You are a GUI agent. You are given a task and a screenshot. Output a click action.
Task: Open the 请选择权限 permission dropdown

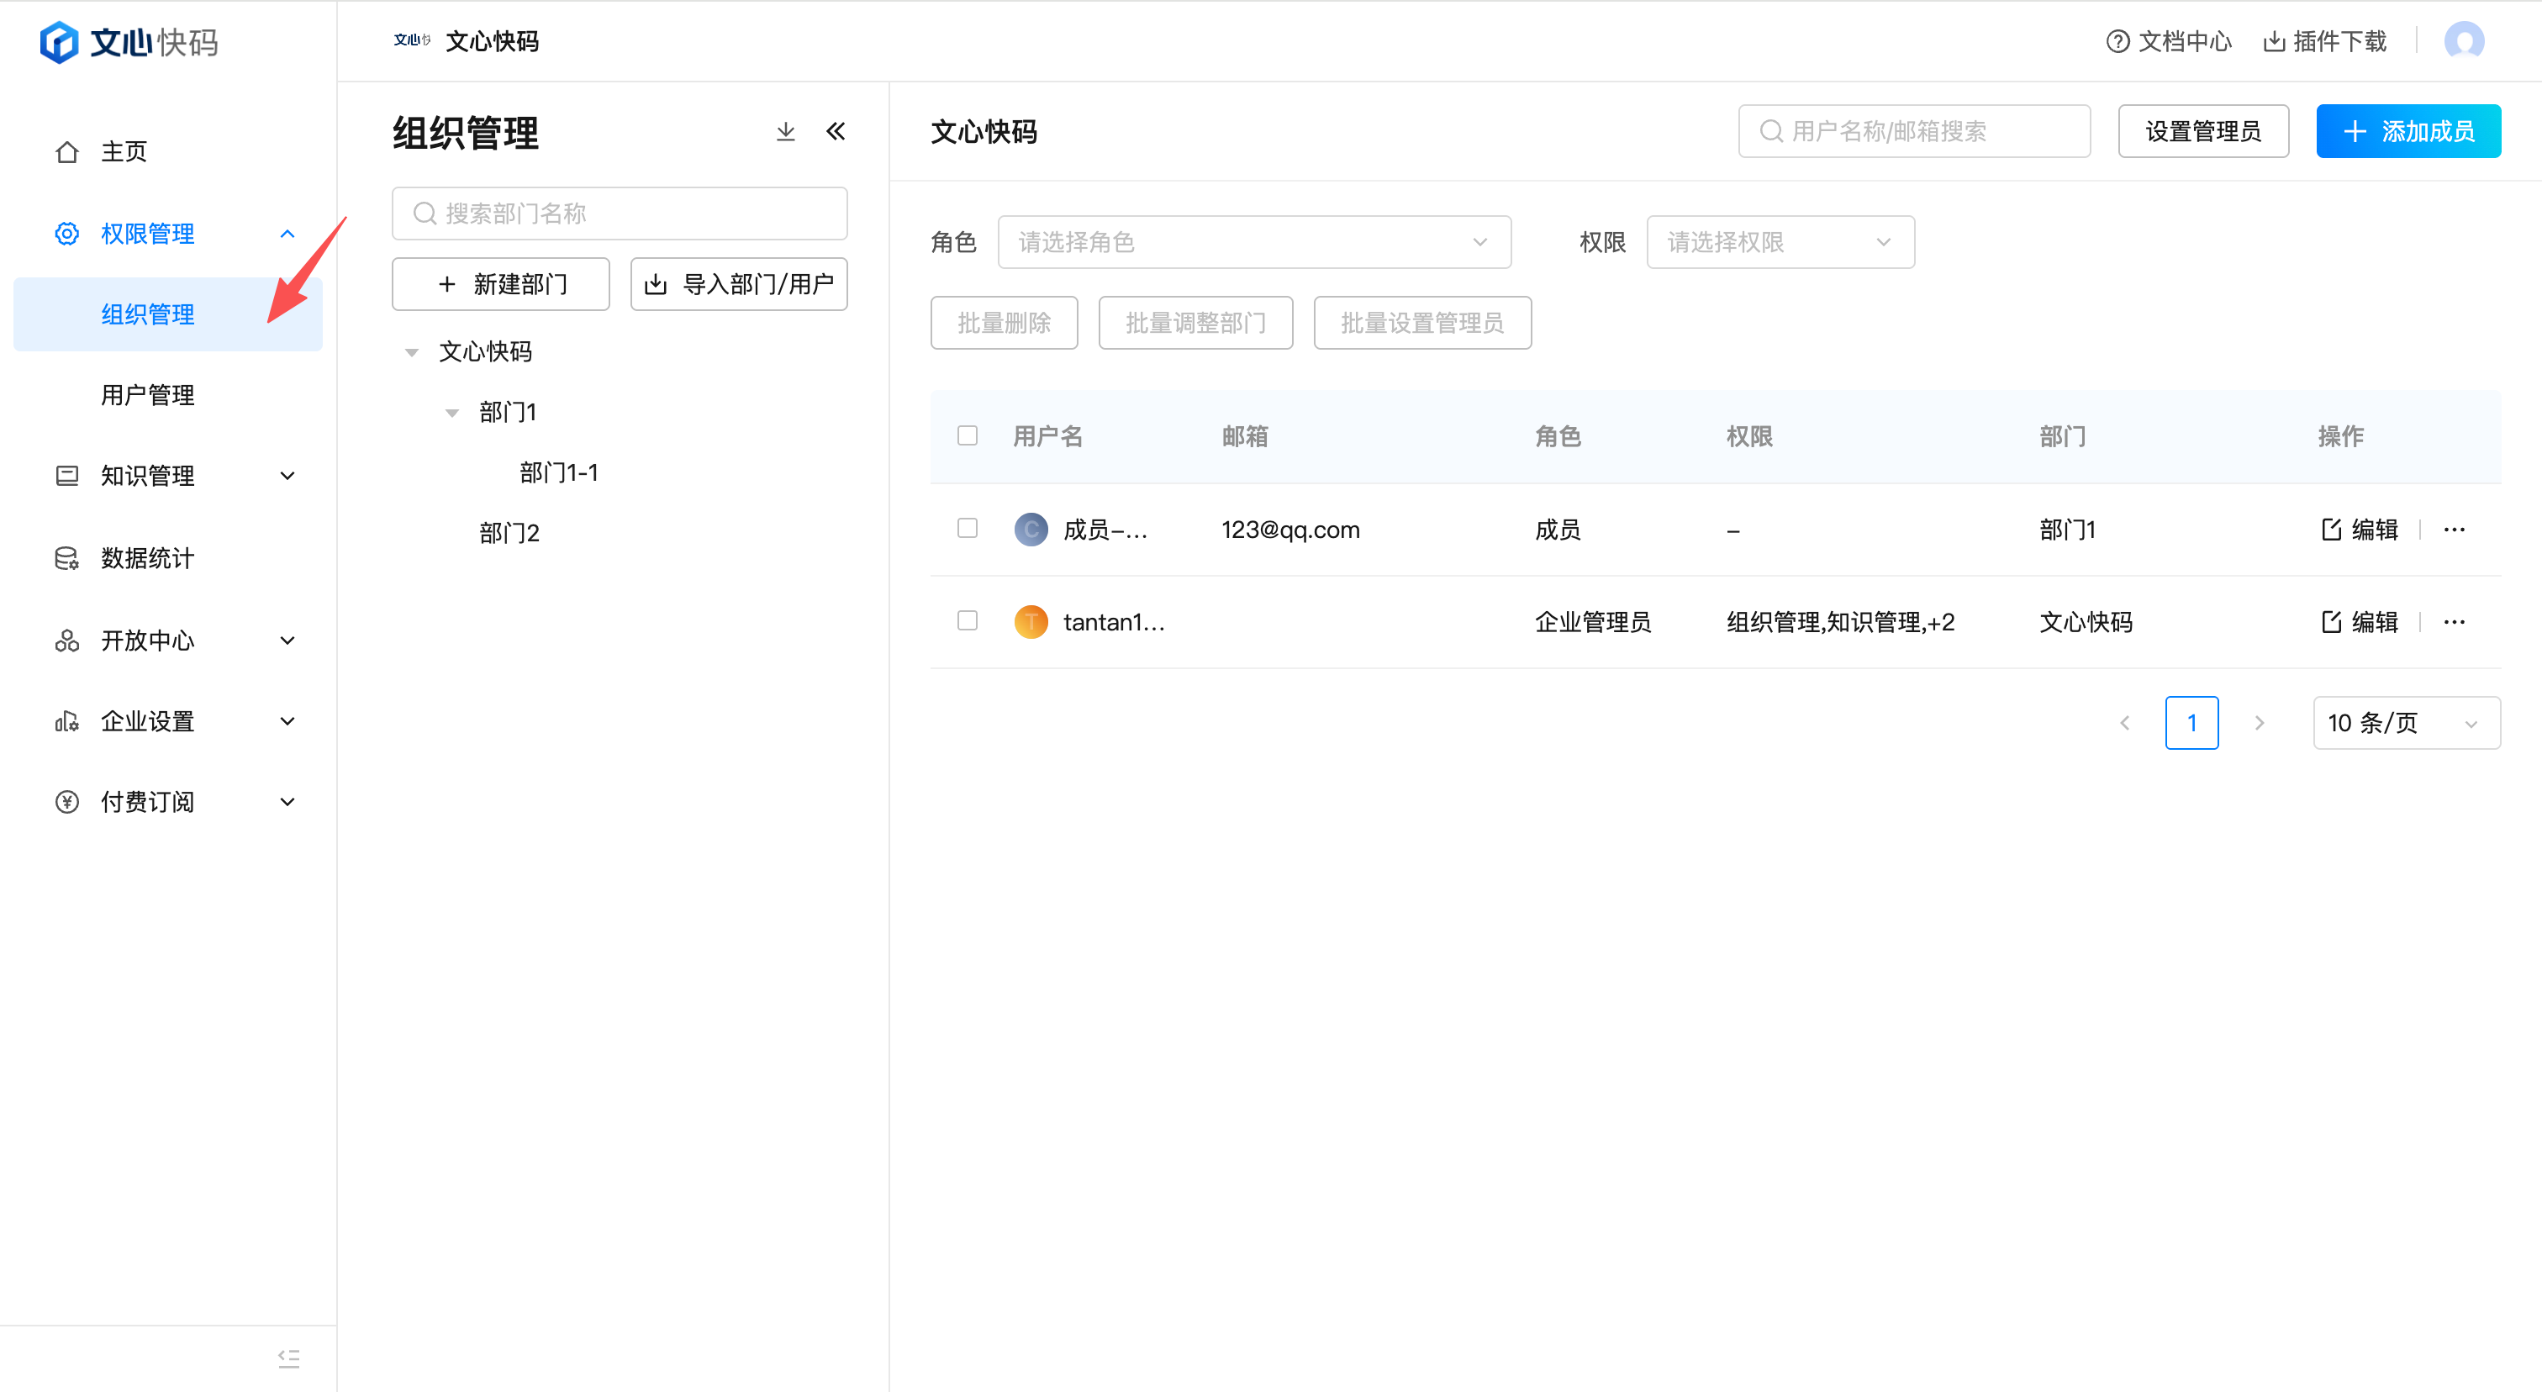pyautogui.click(x=1780, y=243)
